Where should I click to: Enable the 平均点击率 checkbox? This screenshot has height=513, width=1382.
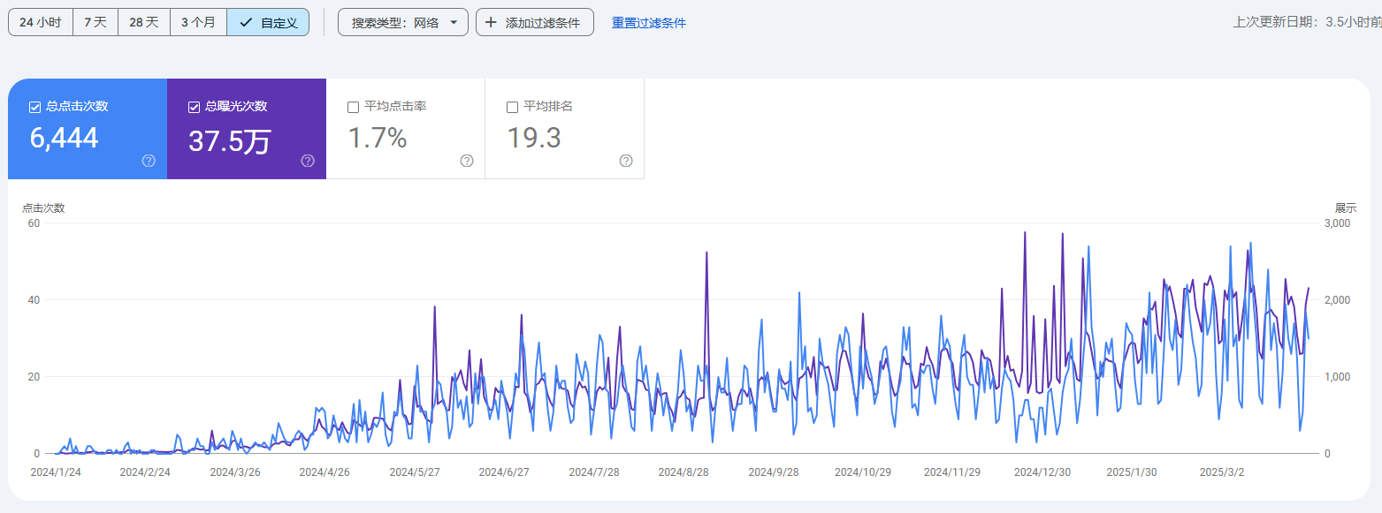[354, 107]
